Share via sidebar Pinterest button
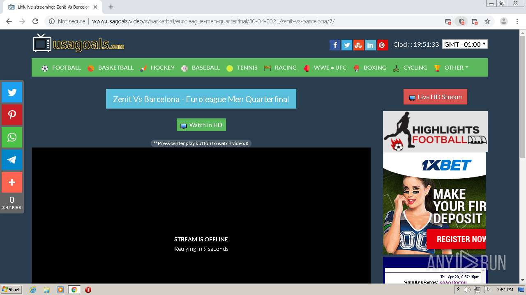This screenshot has height=295, width=526. tap(12, 115)
